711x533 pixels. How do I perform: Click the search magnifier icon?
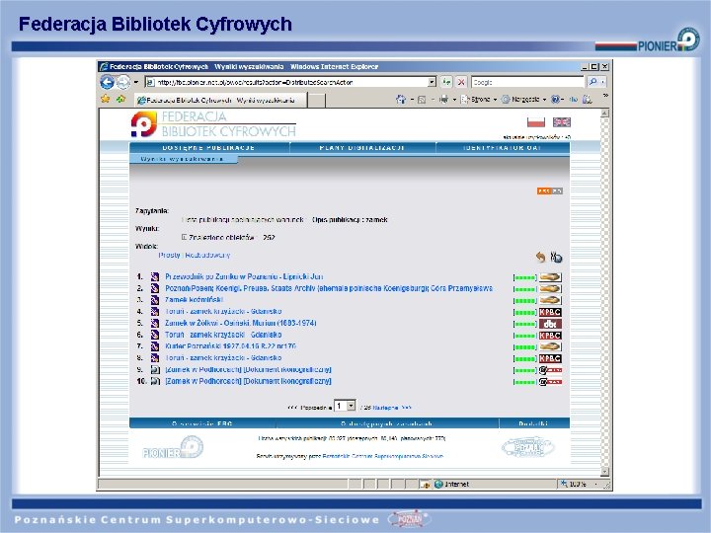point(592,82)
